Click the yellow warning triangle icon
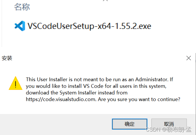This screenshot has height=135, width=196. coord(14,83)
